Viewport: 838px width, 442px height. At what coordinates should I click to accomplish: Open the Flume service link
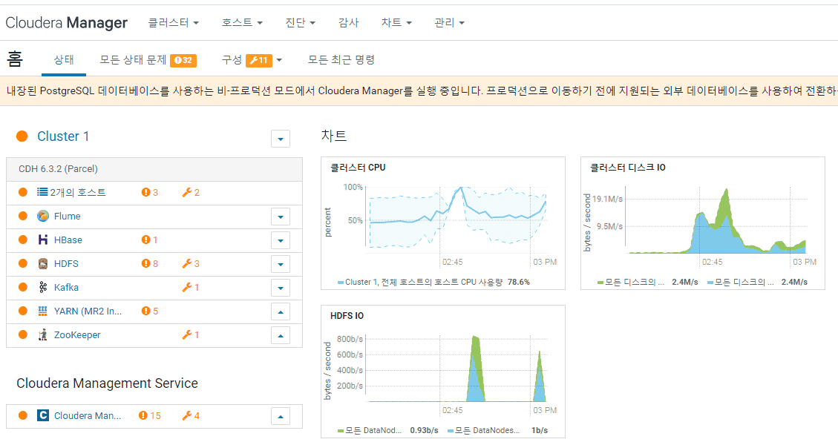coord(68,217)
